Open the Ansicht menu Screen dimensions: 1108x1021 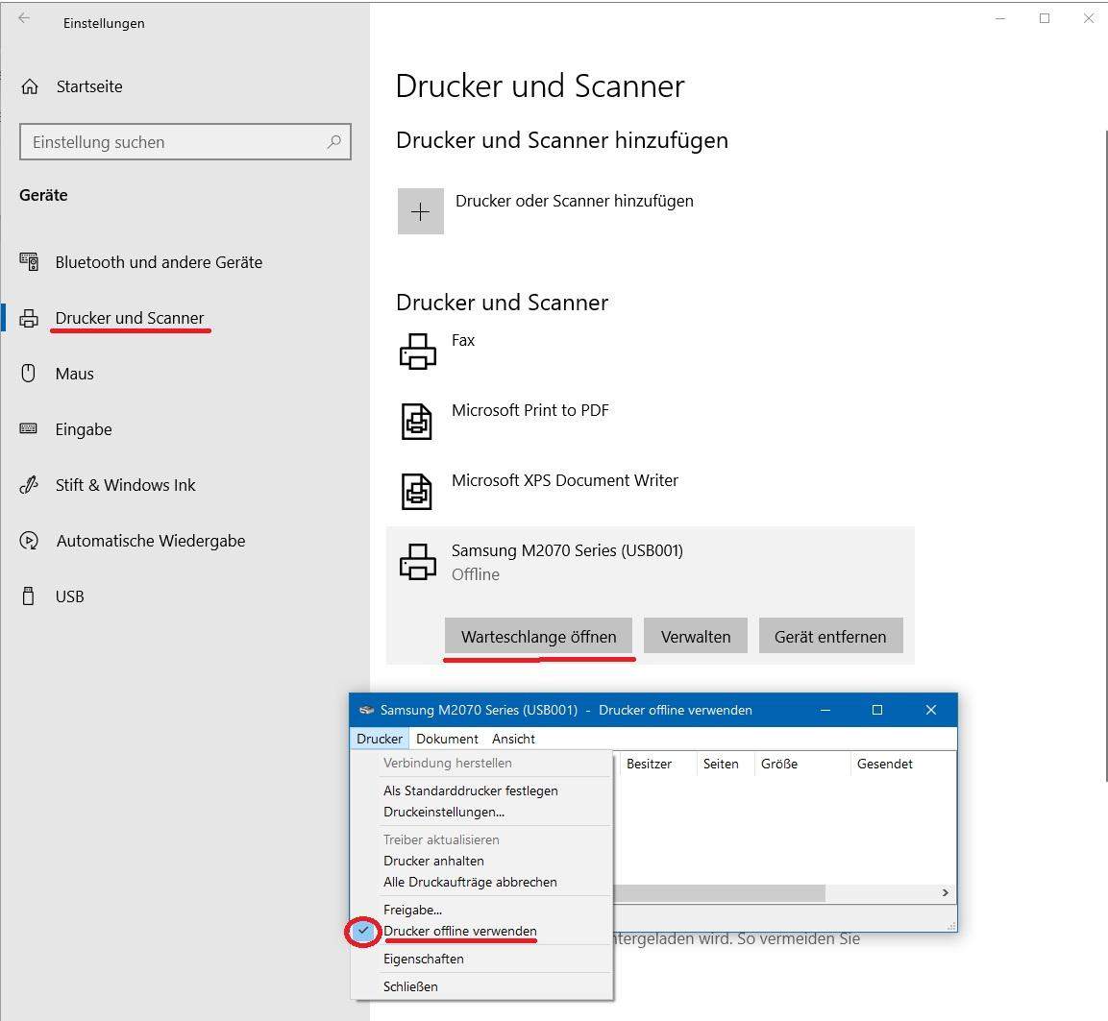[513, 739]
